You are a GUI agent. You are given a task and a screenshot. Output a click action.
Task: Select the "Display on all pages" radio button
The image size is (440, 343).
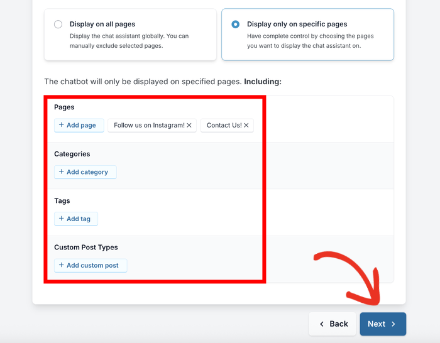coord(58,24)
